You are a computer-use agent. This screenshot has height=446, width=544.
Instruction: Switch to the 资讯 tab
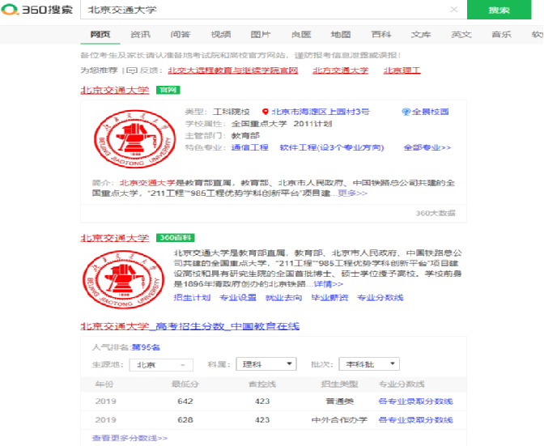(x=140, y=34)
